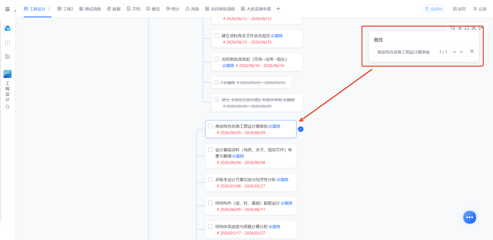Click the date 2026/06/16 - 2026/06/16
This screenshot has width=493, height=240.
[x=260, y=66]
